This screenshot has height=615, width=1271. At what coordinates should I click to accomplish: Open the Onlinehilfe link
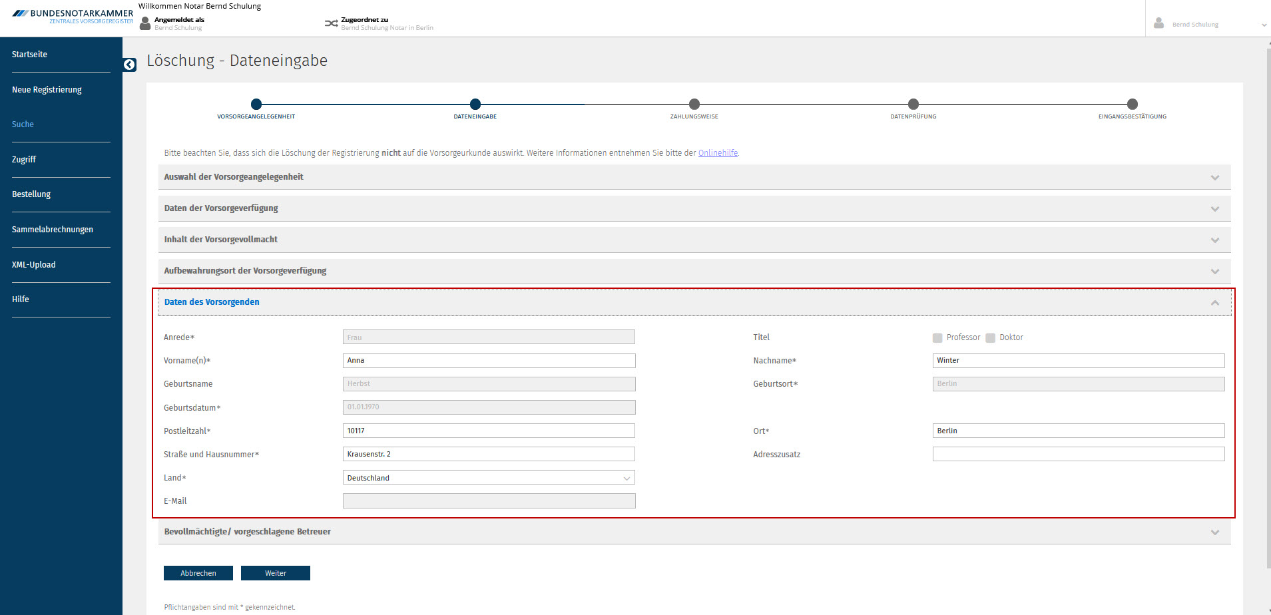718,153
